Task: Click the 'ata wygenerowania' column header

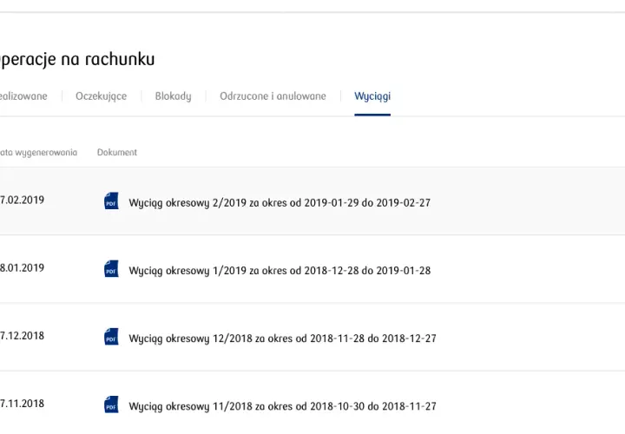Action: (x=38, y=152)
